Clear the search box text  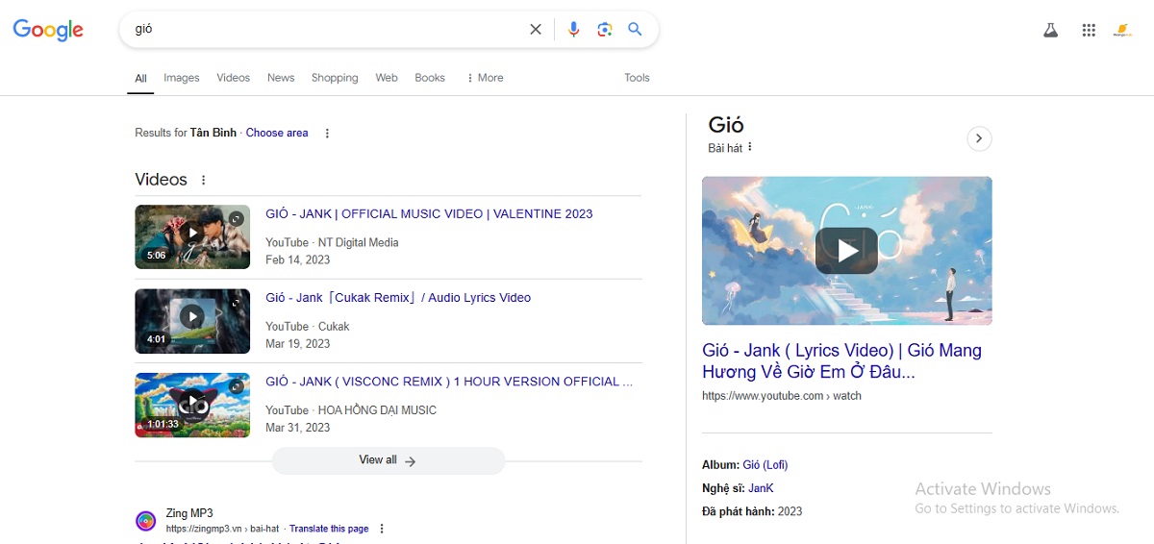[x=536, y=30]
